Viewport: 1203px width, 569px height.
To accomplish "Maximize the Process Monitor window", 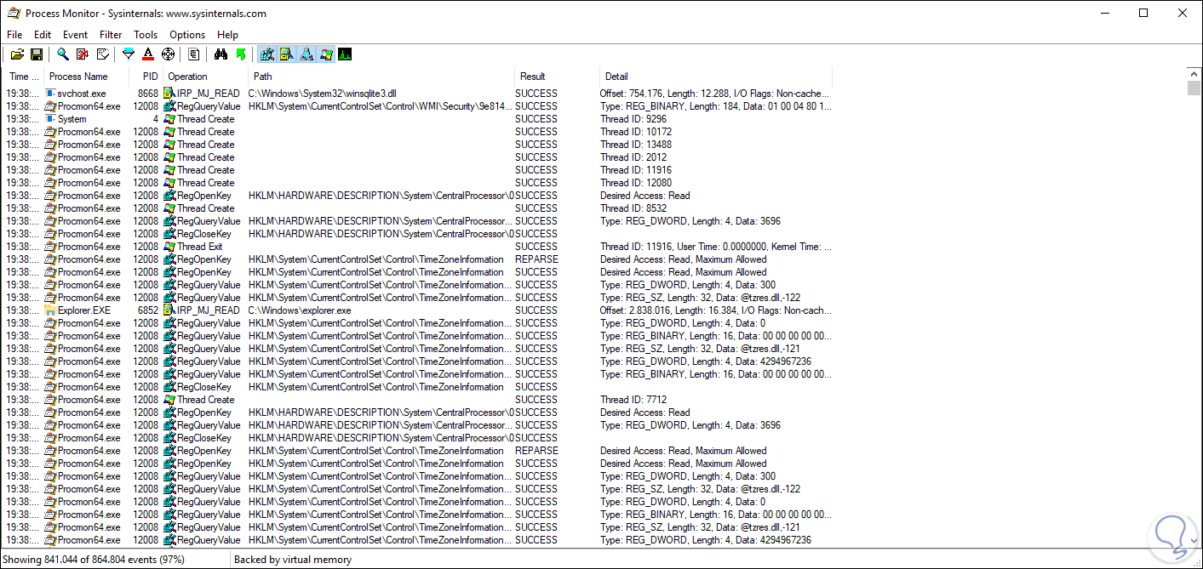I will click(x=1143, y=14).
